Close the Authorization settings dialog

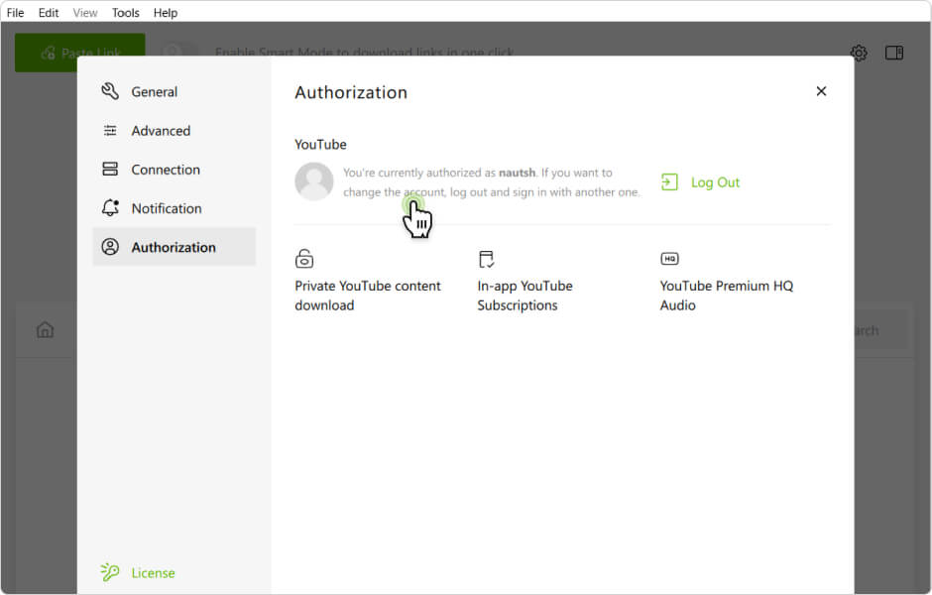pos(821,91)
